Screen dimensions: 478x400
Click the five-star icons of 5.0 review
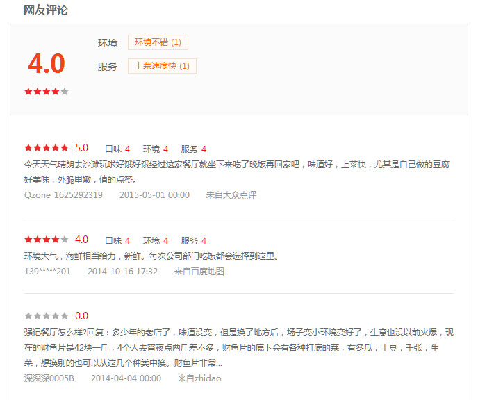[x=47, y=148]
